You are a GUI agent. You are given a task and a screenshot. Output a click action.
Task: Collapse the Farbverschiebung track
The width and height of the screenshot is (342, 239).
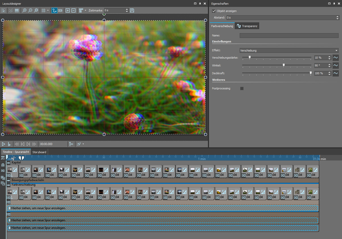[9, 185]
